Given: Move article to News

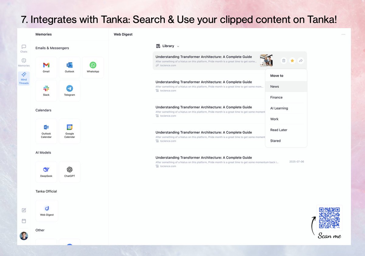Looking at the screenshot, I should point(286,87).
